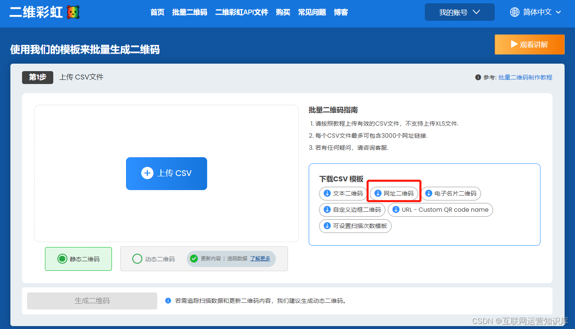This screenshot has height=329, width=575.
Task: Click the disabled 生成二维码 button
Action: point(92,300)
